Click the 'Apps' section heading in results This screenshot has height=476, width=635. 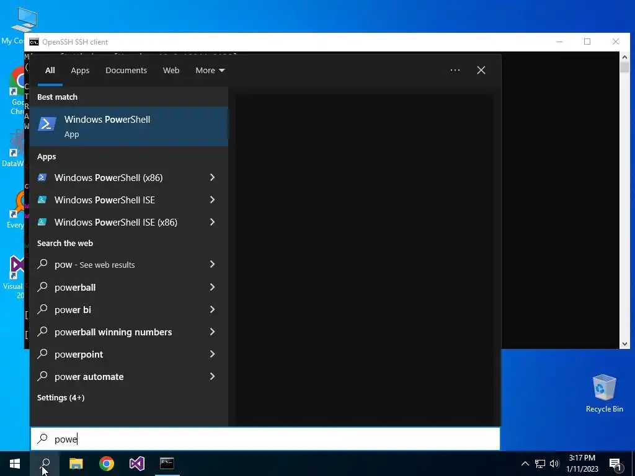47,157
